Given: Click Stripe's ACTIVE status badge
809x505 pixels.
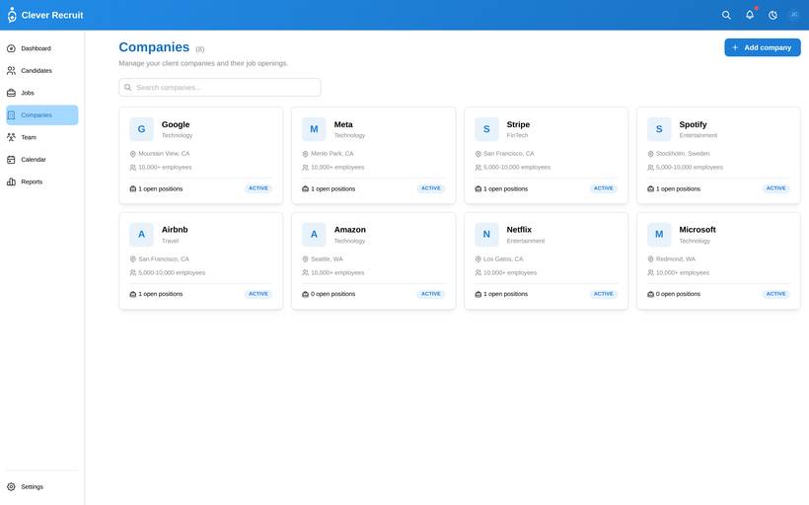Looking at the screenshot, I should (603, 188).
